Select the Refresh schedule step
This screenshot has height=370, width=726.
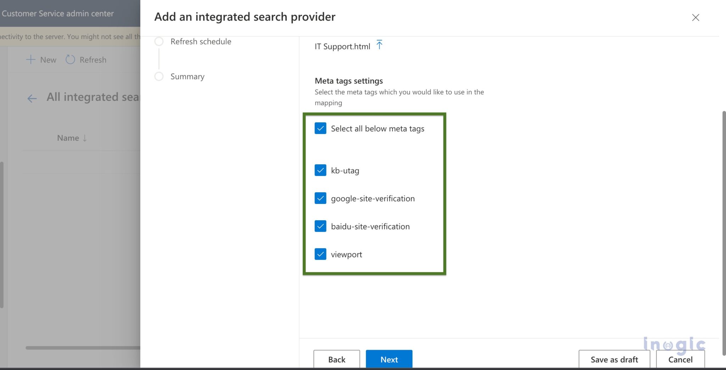(x=201, y=42)
